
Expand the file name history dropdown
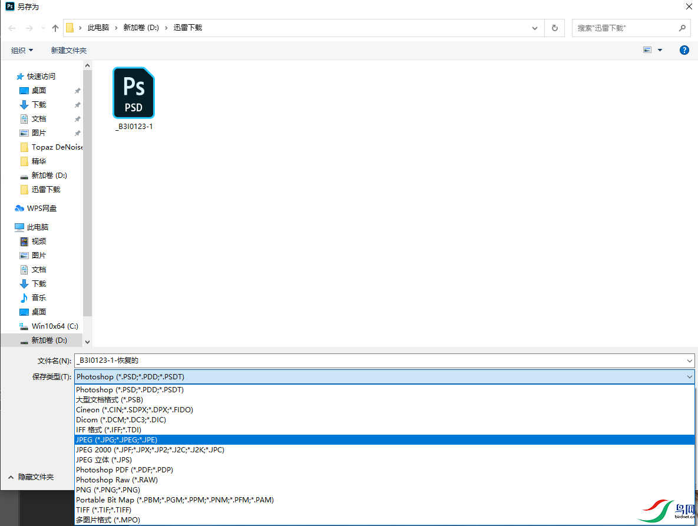pyautogui.click(x=689, y=361)
